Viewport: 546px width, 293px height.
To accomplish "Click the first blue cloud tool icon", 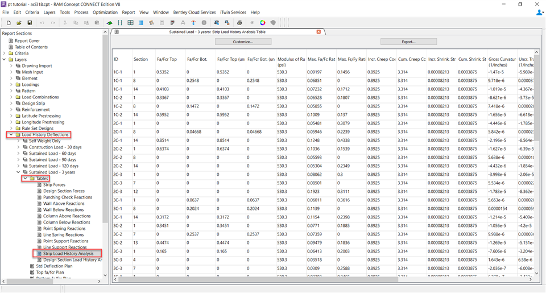I will pos(217,23).
